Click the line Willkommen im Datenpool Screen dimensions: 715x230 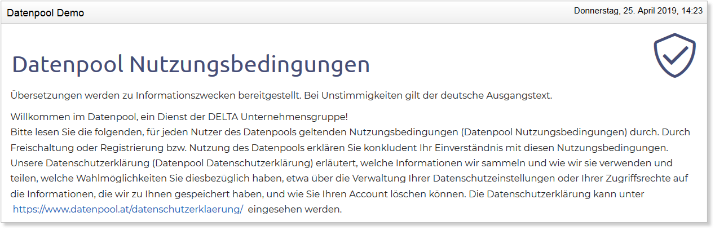(x=179, y=117)
